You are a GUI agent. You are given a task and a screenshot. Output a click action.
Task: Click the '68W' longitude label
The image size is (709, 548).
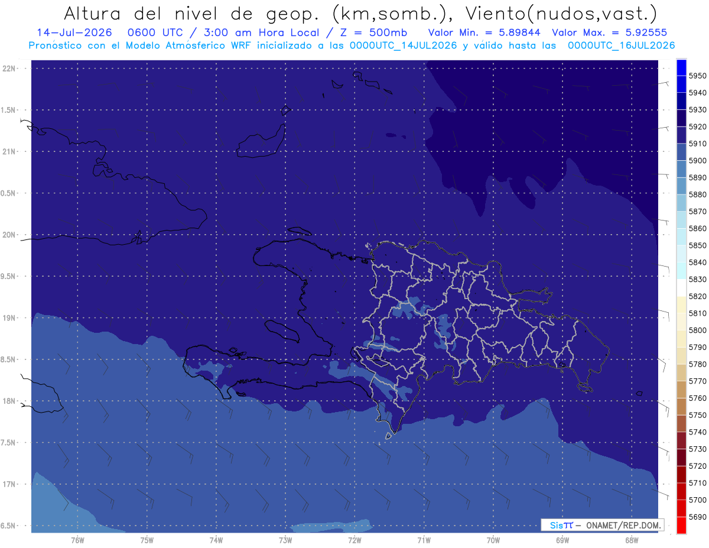(632, 540)
